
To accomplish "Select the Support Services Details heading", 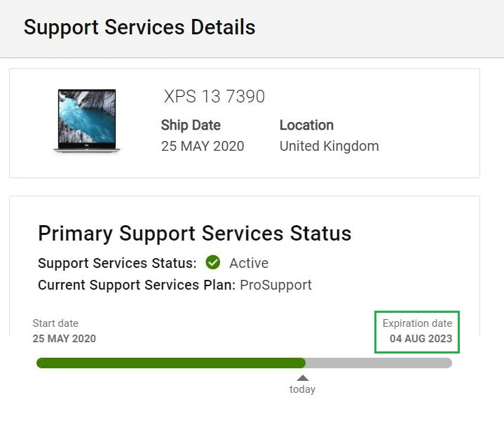I will coord(139,27).
